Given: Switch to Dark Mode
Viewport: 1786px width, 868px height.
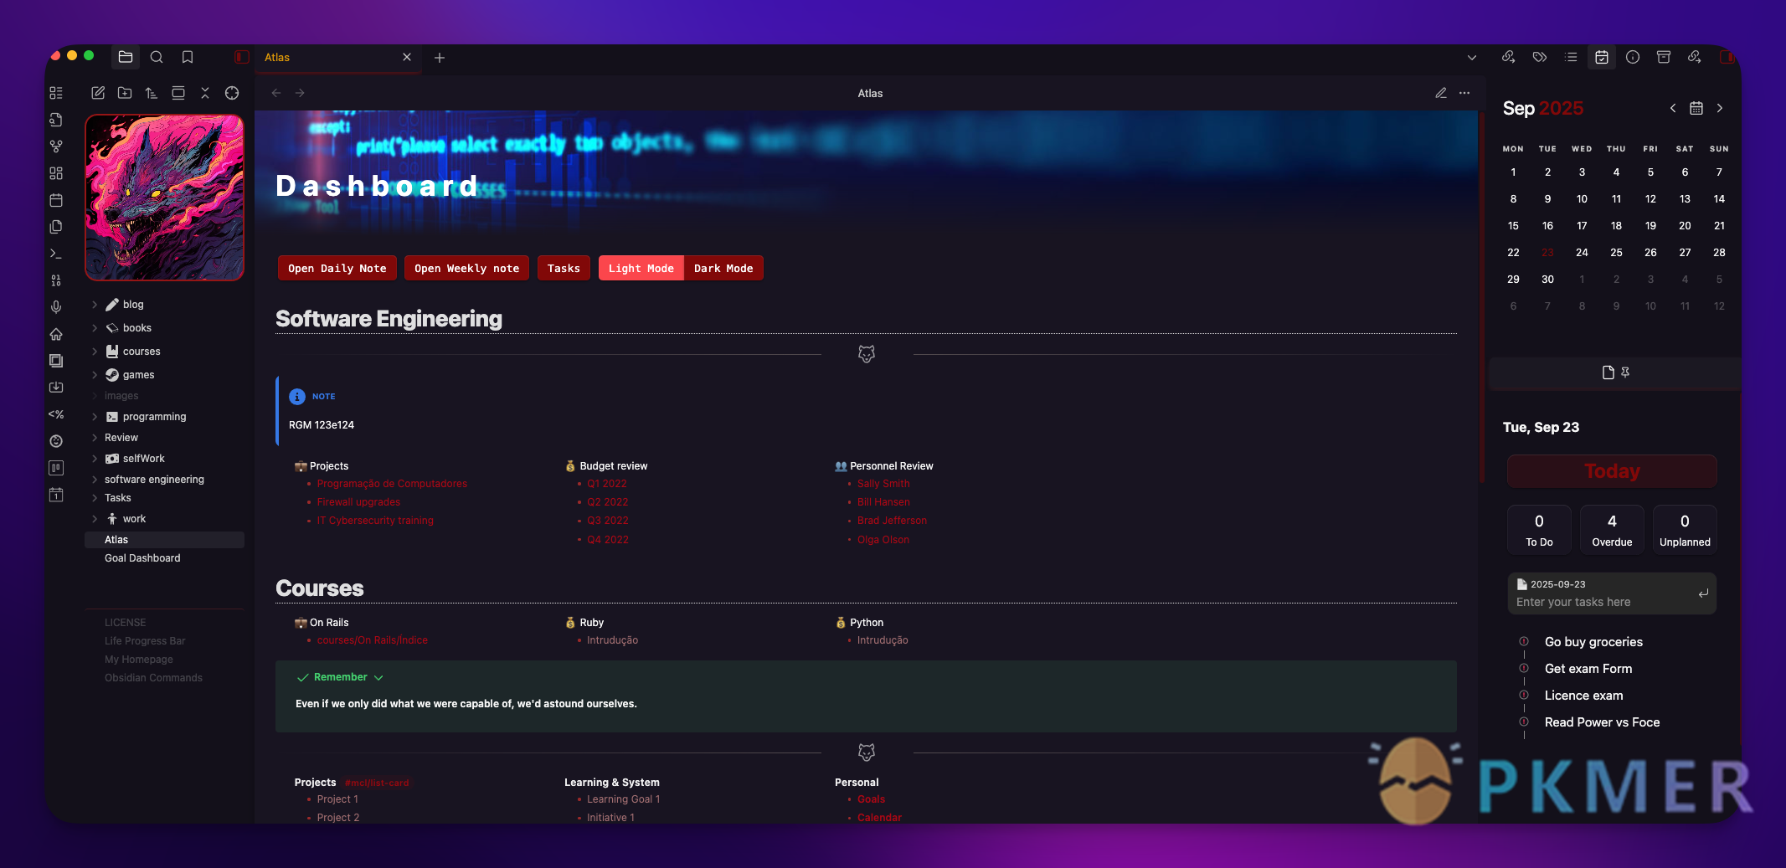Looking at the screenshot, I should pyautogui.click(x=723, y=268).
